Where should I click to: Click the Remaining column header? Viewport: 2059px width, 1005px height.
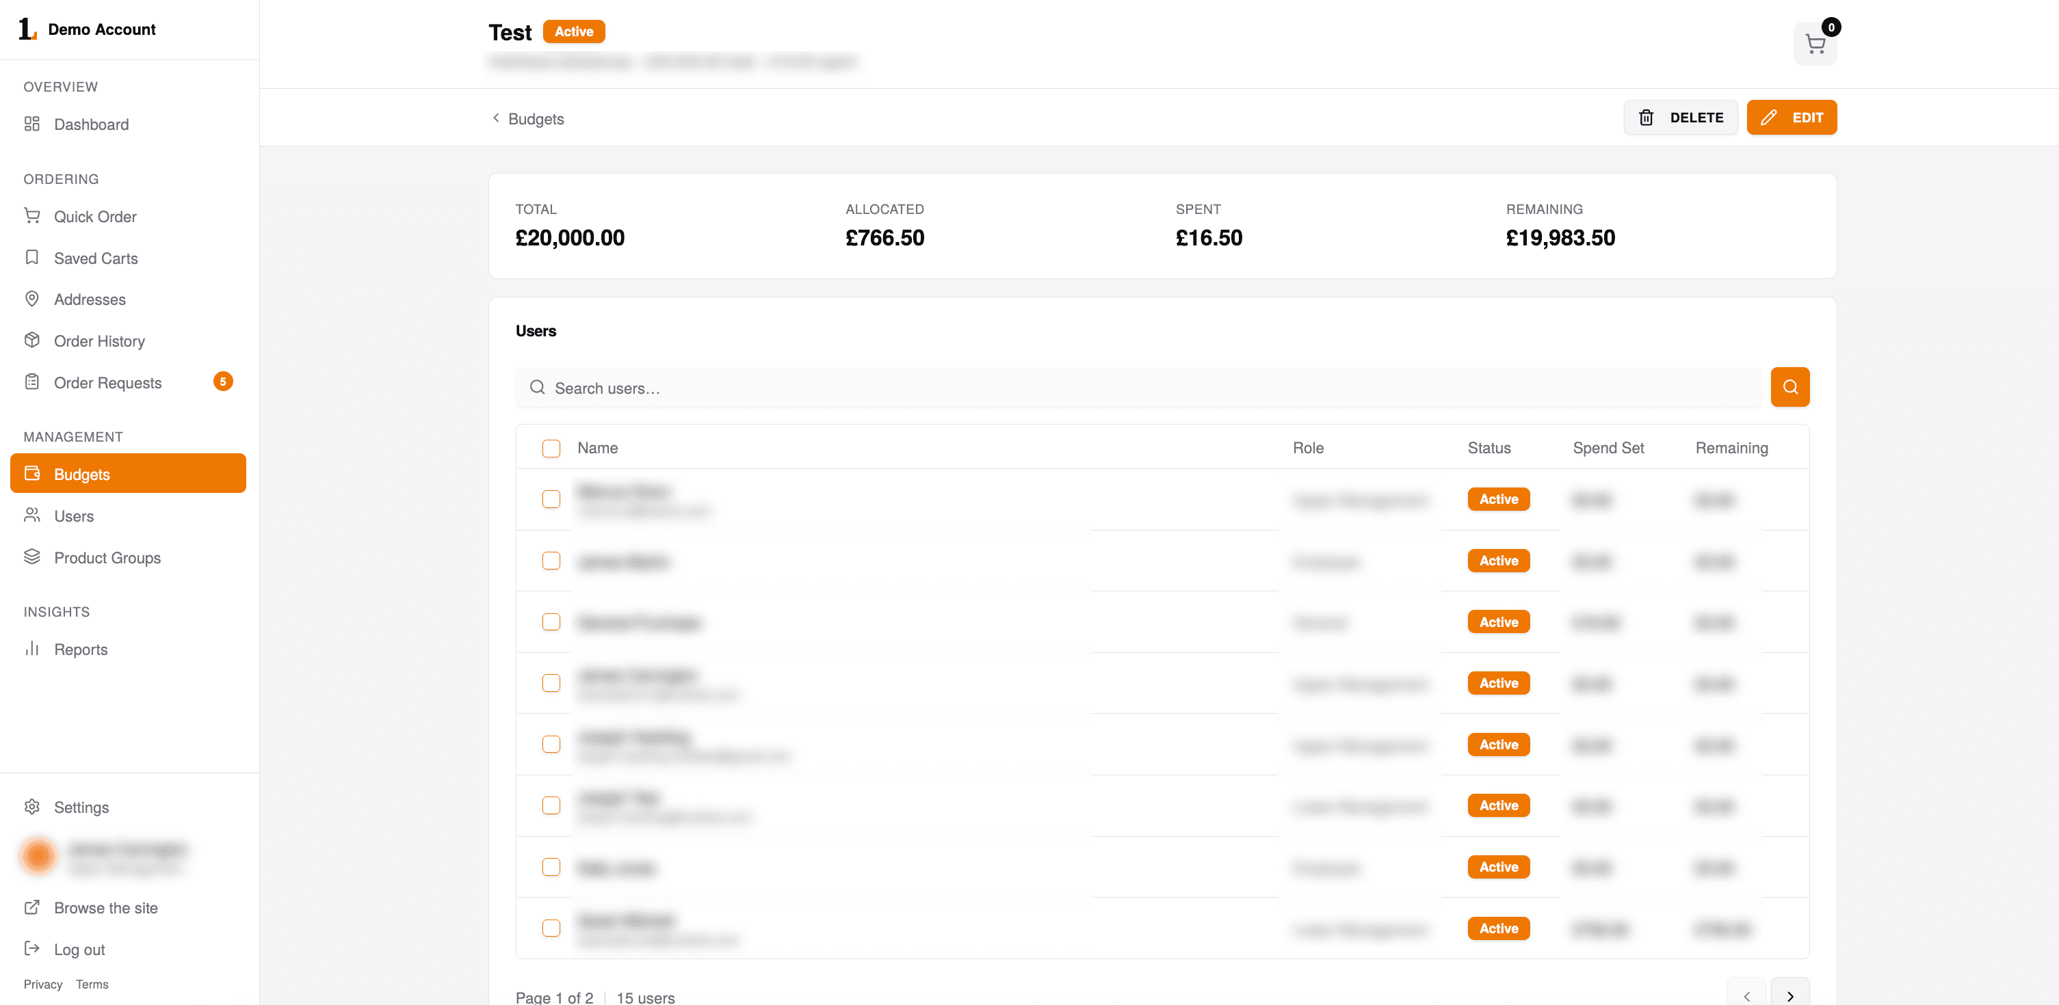(x=1731, y=448)
